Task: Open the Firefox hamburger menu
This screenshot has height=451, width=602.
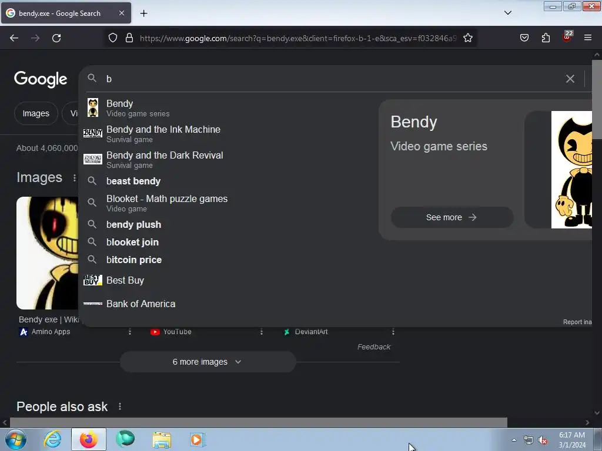Action: (x=588, y=38)
